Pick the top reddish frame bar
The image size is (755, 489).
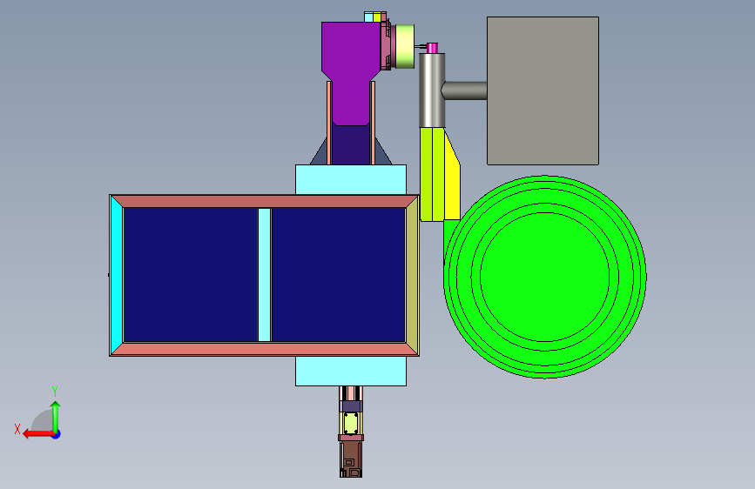(265, 201)
